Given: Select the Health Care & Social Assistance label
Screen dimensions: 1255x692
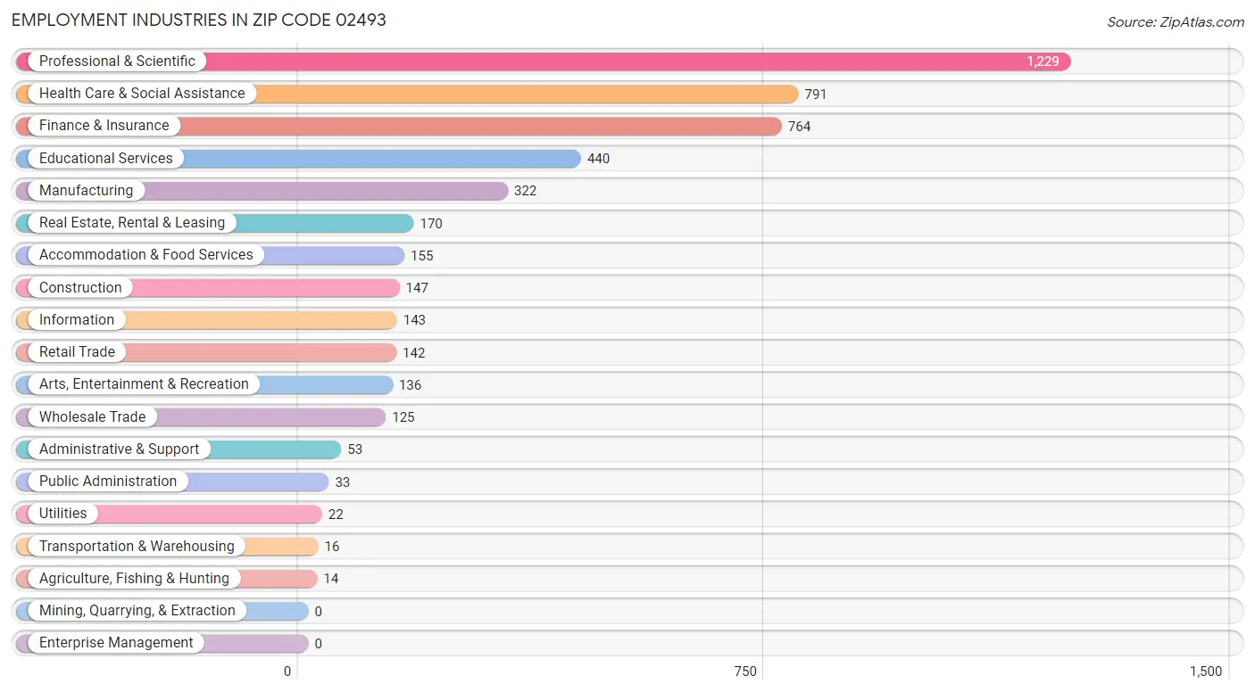Looking at the screenshot, I should point(142,94).
